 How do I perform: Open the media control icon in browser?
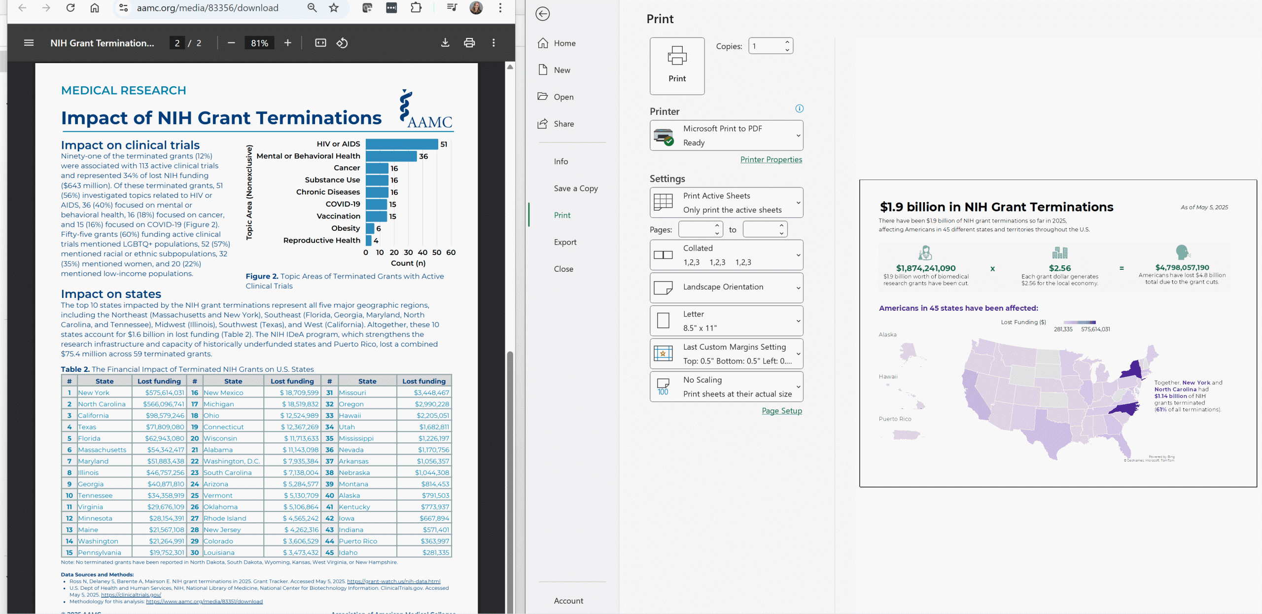point(452,8)
